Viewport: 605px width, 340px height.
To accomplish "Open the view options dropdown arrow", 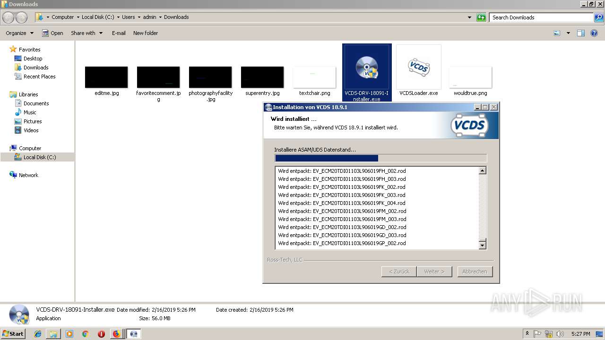I will click(x=568, y=33).
